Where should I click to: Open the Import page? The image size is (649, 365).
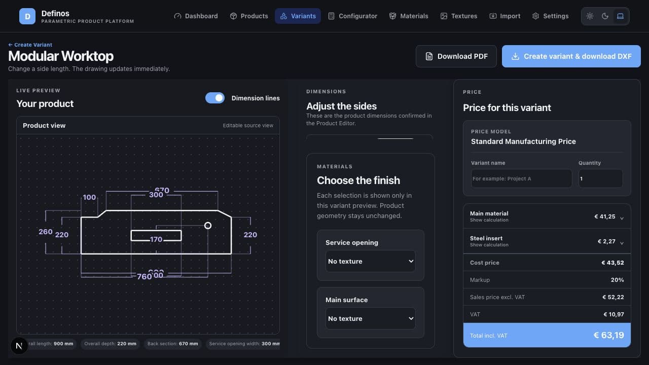505,16
